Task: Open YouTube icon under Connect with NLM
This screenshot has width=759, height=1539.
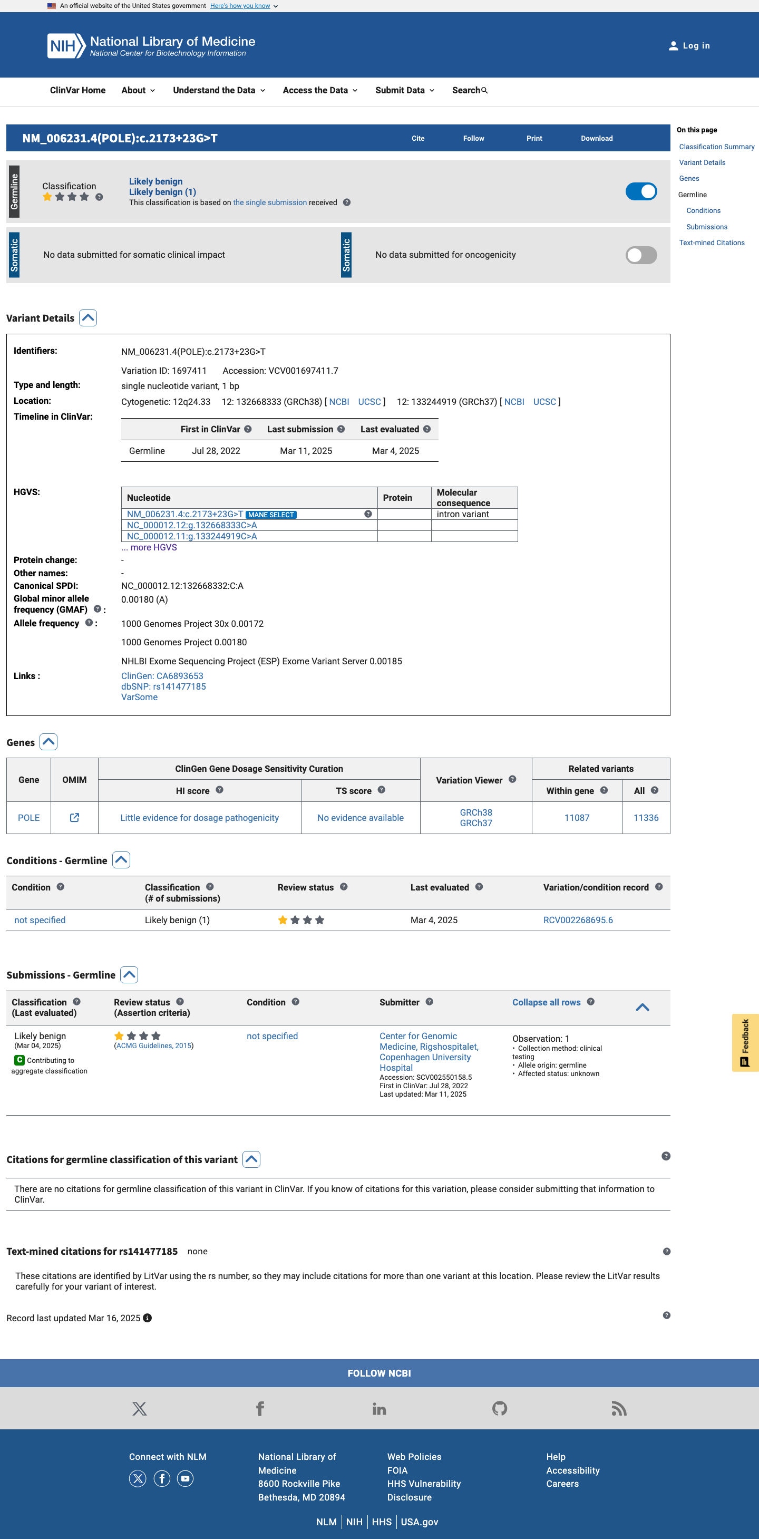Action: [x=185, y=1479]
